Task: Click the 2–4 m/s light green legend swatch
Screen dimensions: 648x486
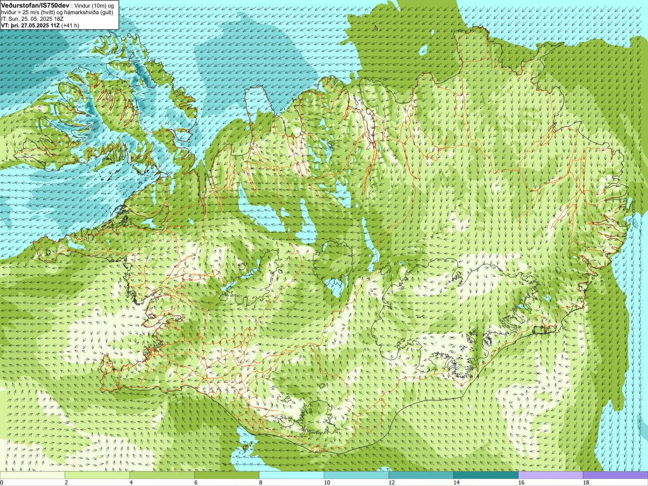Action: pyautogui.click(x=97, y=475)
